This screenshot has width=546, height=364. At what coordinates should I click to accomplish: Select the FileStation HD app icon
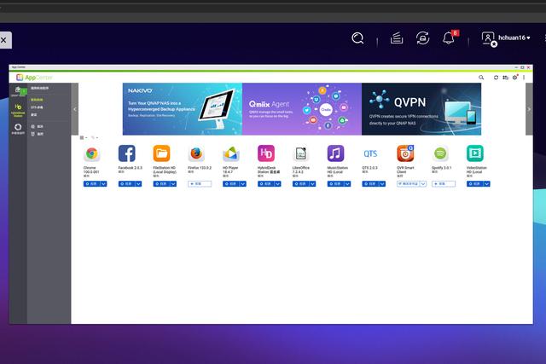click(x=161, y=153)
